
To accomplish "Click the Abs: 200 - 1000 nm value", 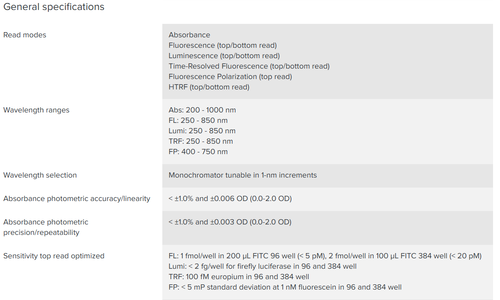I will click(202, 110).
